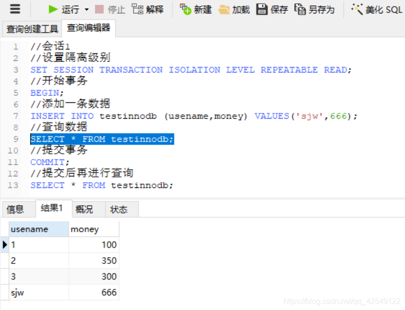The height and width of the screenshot is (310, 405).
Task: Click the 加载 load button label
Action: click(241, 10)
